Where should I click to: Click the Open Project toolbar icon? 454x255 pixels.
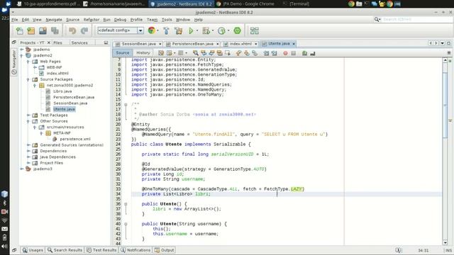pyautogui.click(x=43, y=30)
